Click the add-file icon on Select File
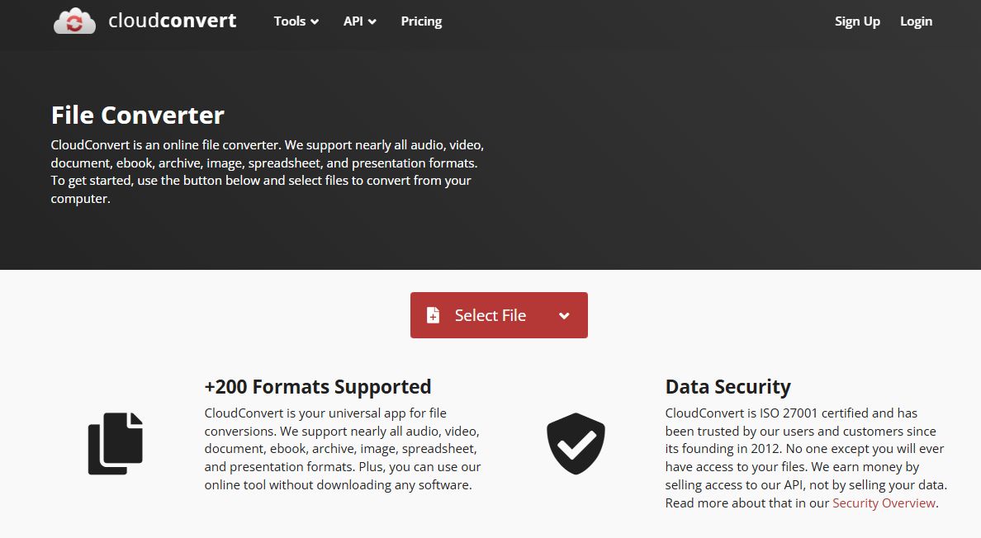The image size is (981, 538). click(x=433, y=315)
